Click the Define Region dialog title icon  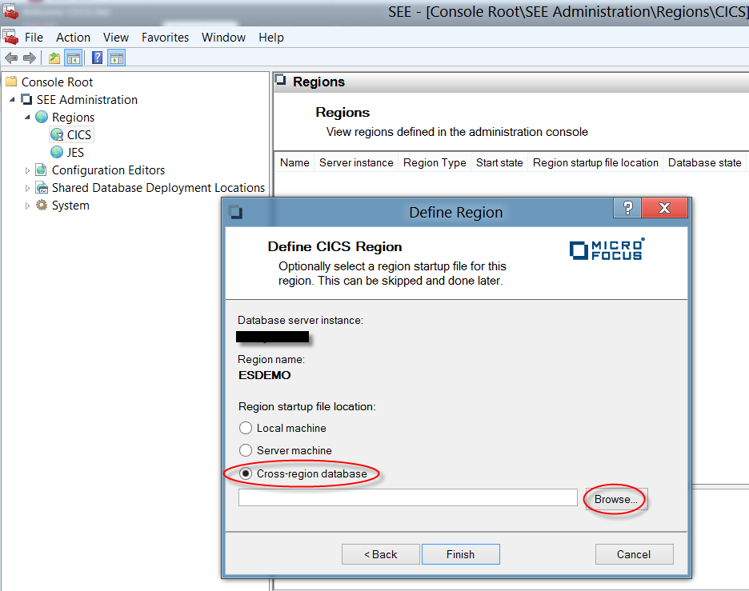pos(235,212)
